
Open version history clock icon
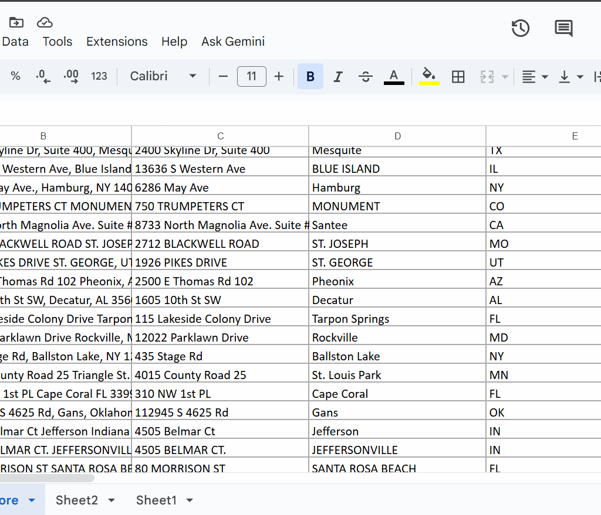(521, 28)
